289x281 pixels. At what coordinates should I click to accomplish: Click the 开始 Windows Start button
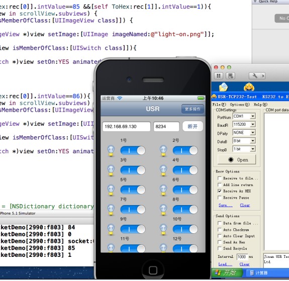pyautogui.click(x=227, y=272)
